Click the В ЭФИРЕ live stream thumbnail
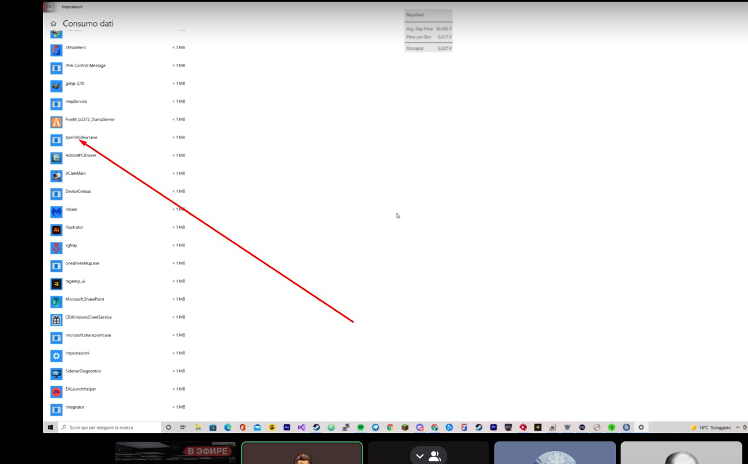The image size is (748, 464). pos(176,453)
